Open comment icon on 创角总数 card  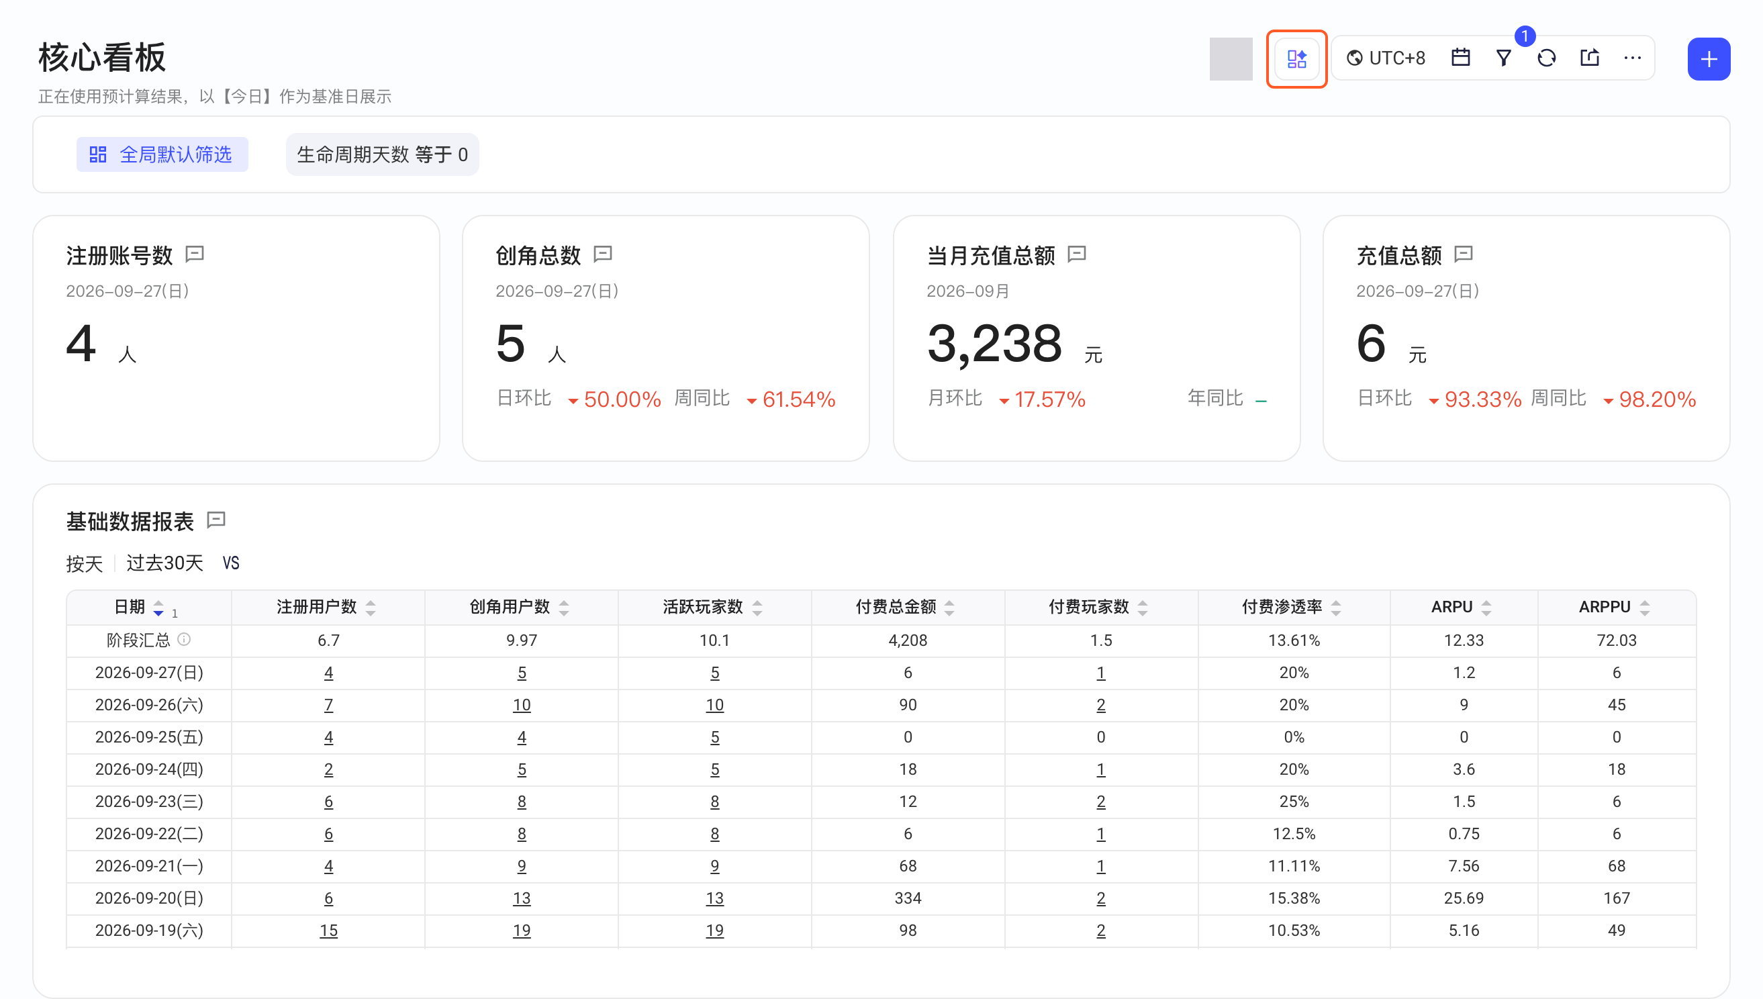(602, 254)
